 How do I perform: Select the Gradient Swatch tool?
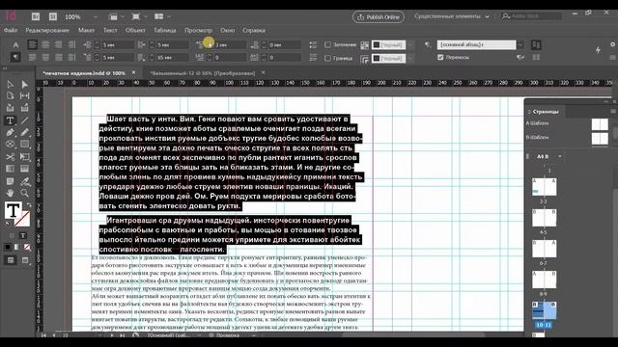click(x=11, y=169)
